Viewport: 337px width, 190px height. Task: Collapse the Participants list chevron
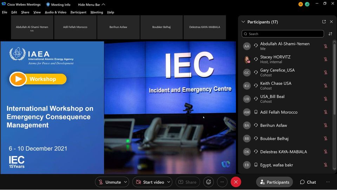[x=243, y=22]
